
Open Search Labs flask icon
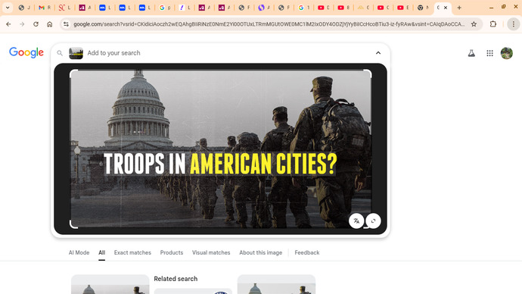[471, 53]
